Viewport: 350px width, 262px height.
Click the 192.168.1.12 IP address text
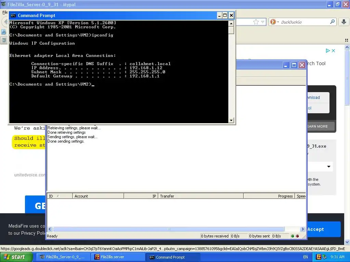146,68
